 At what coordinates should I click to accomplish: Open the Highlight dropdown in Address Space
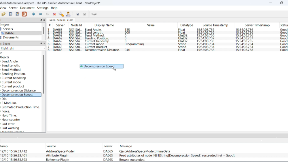(x=44, y=49)
